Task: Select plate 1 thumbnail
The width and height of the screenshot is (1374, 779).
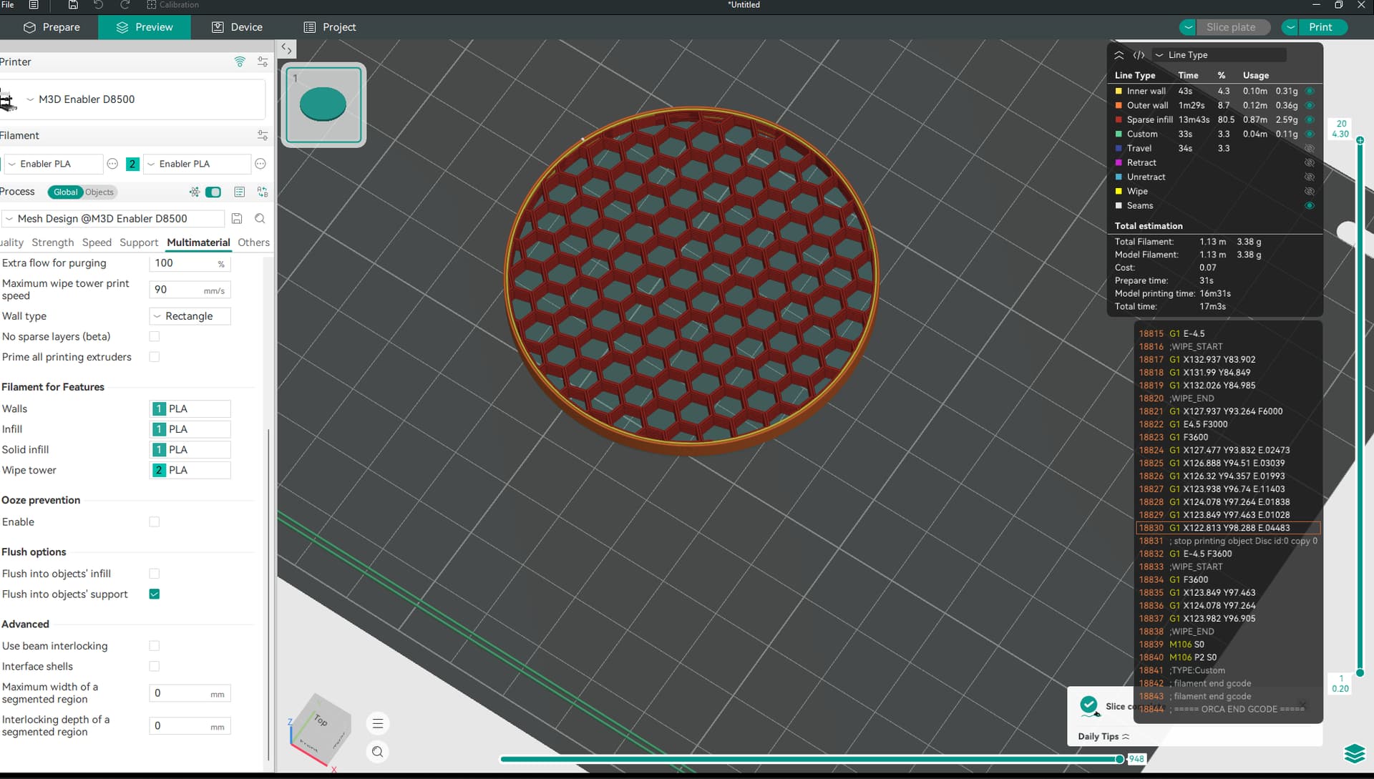Action: tap(323, 105)
